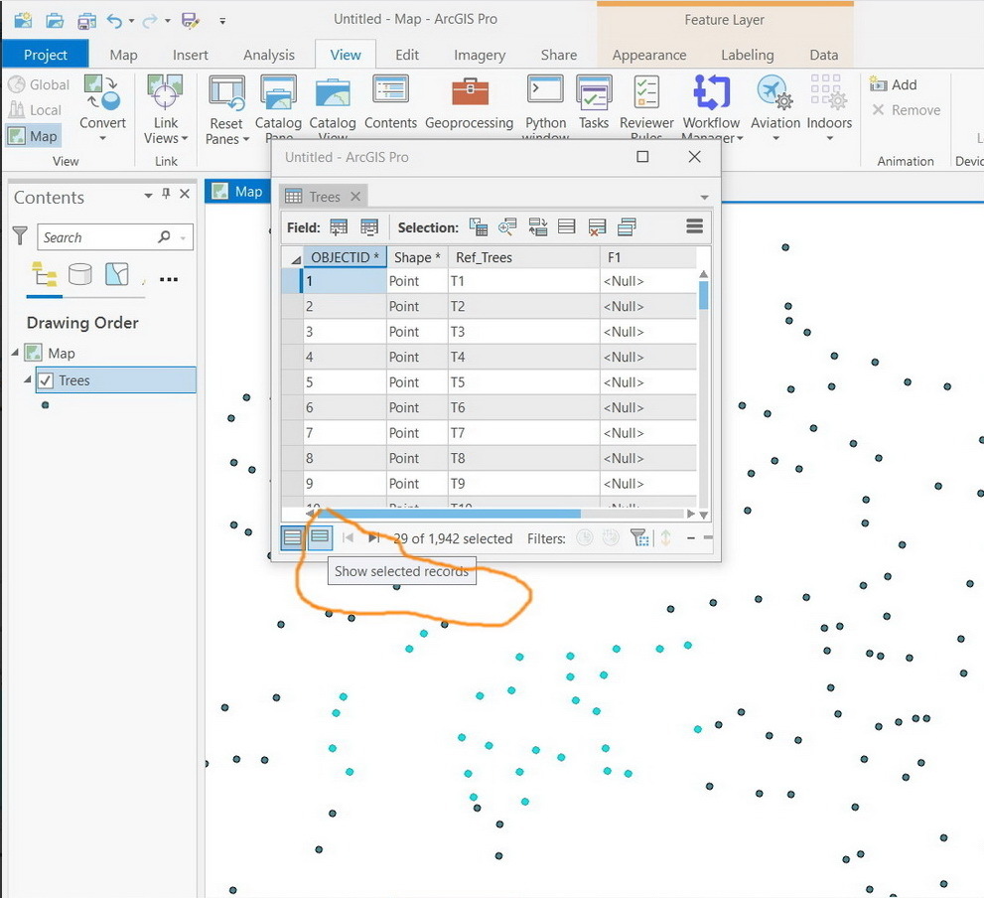Open the Project tab
Viewport: 984px width, 898px height.
[46, 55]
